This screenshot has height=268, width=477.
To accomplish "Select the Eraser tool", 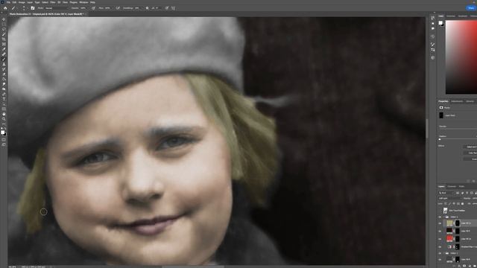I will click(4, 74).
